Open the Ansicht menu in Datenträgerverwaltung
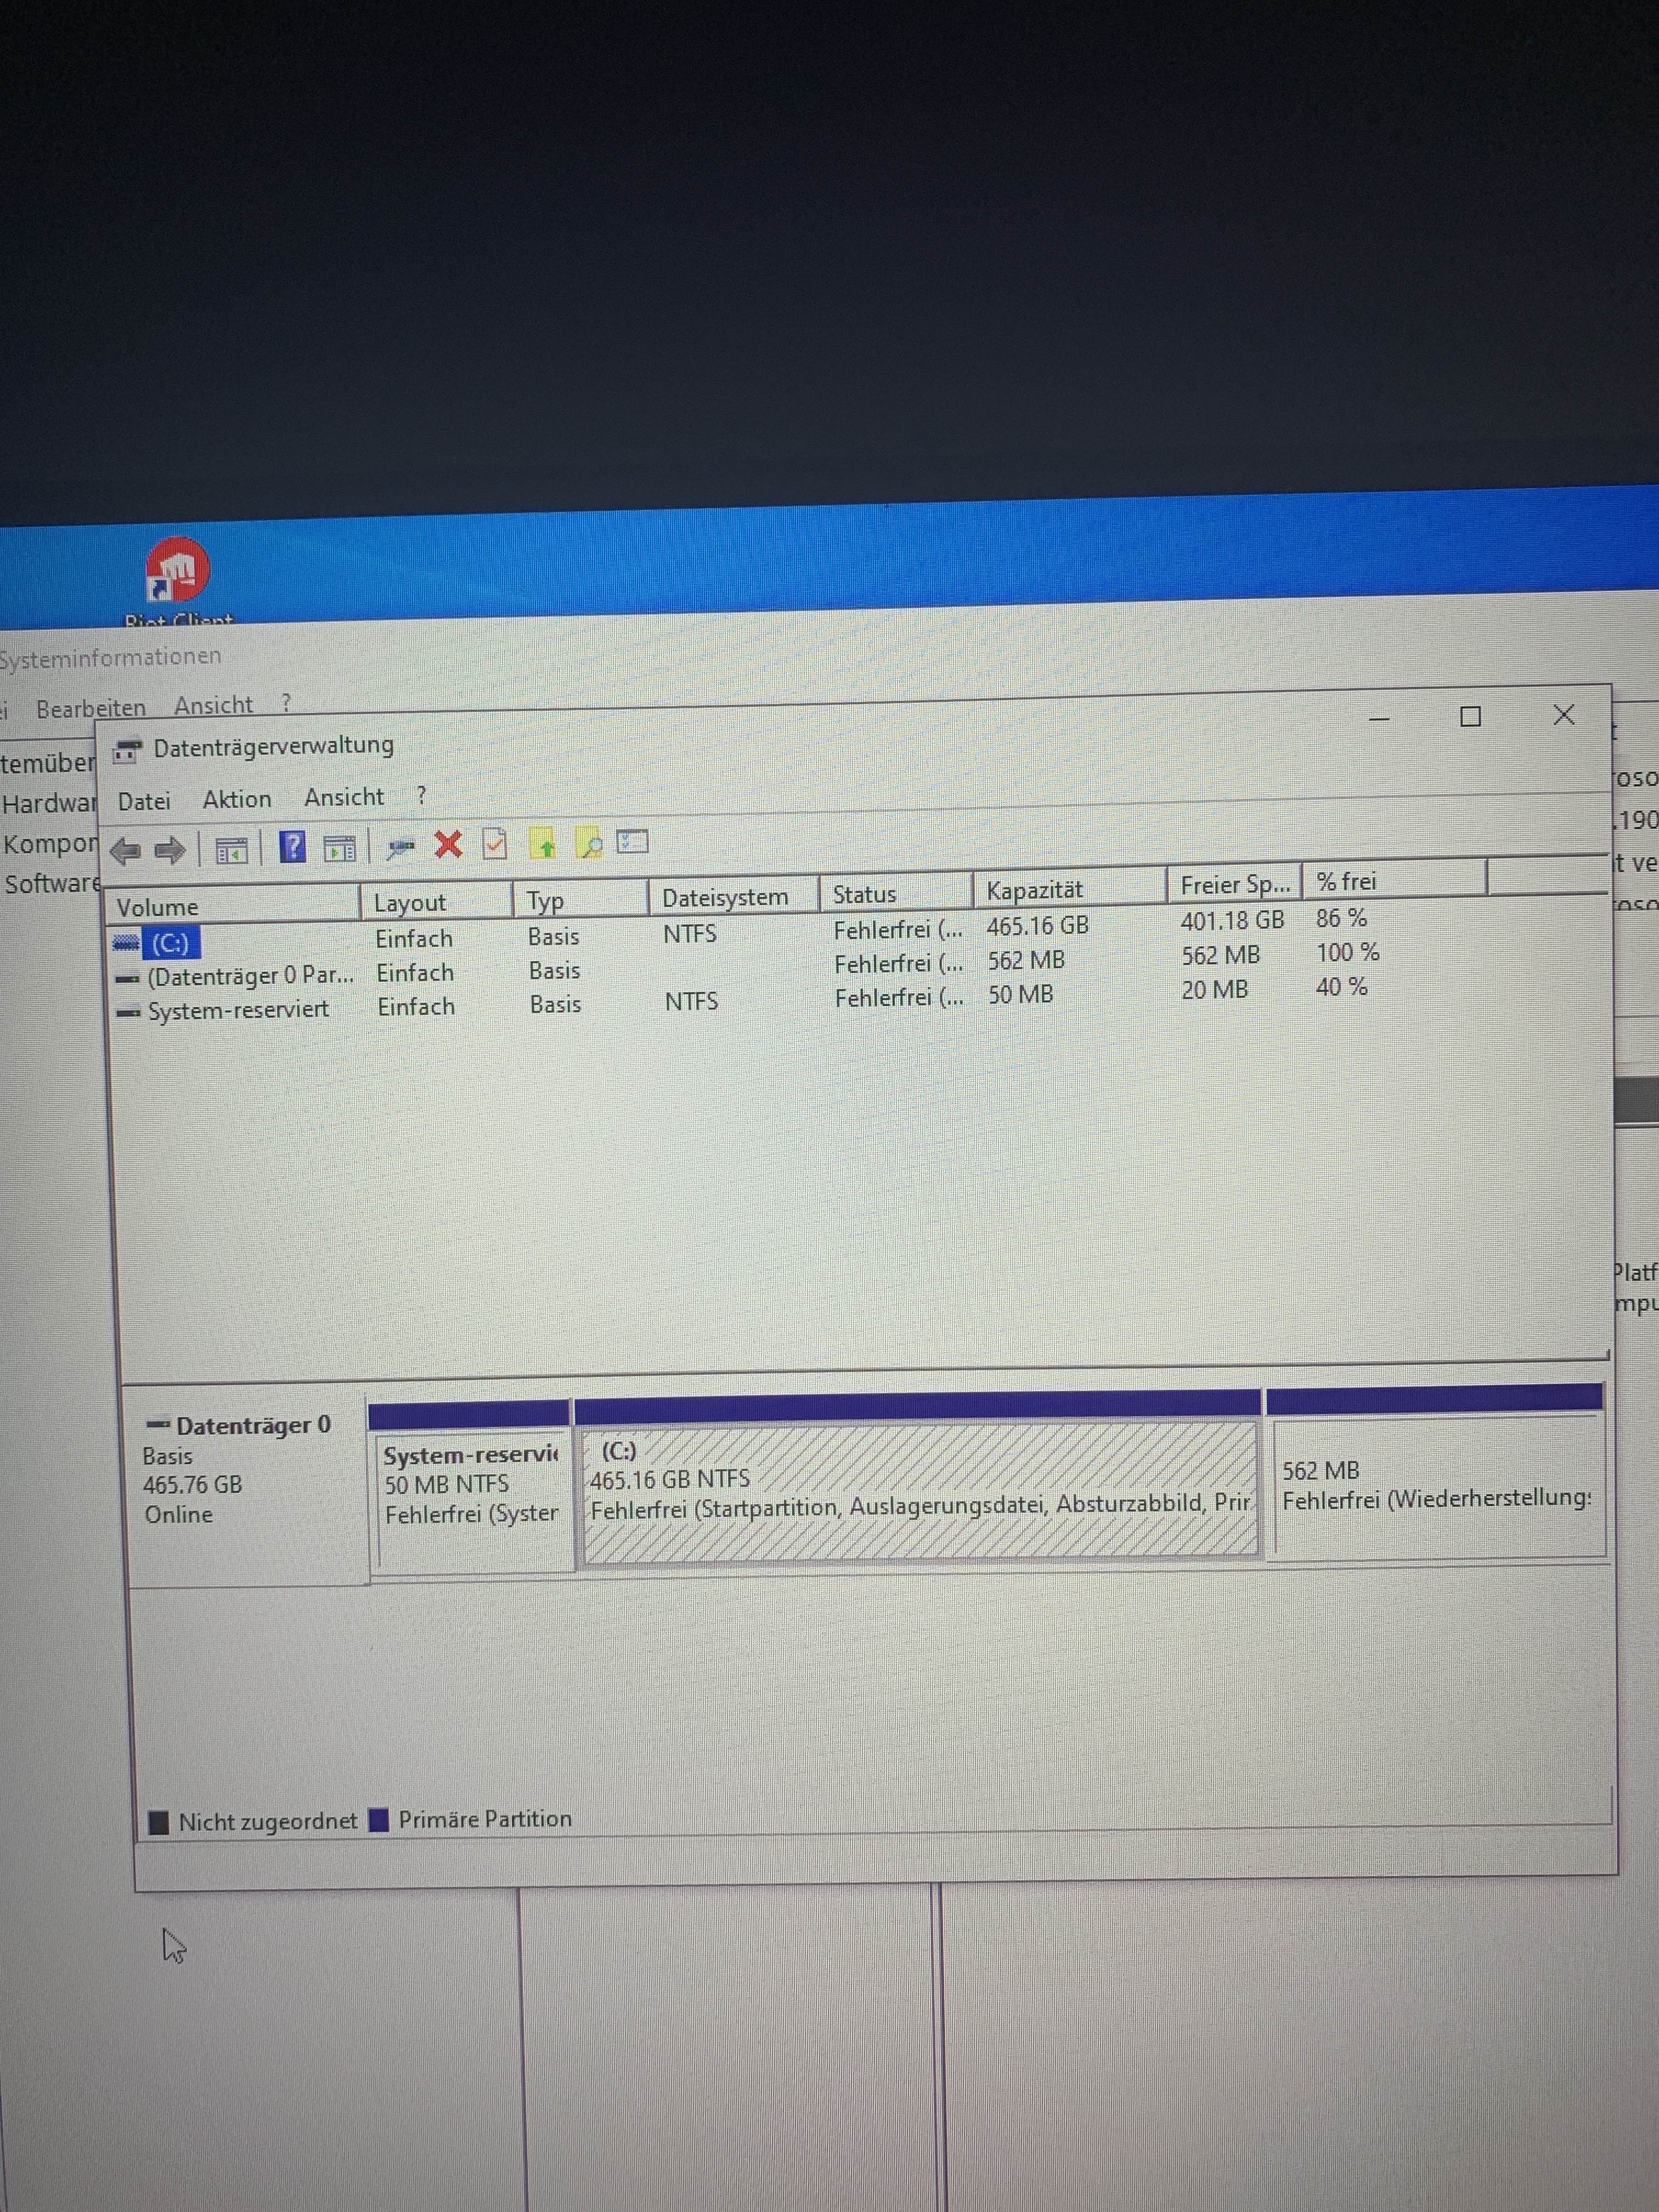Image resolution: width=1659 pixels, height=2212 pixels. tap(344, 797)
